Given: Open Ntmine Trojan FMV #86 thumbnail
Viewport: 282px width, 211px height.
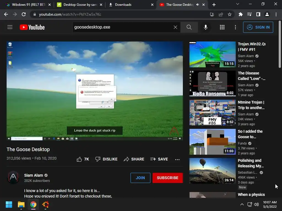Looking at the screenshot, I should point(212,112).
